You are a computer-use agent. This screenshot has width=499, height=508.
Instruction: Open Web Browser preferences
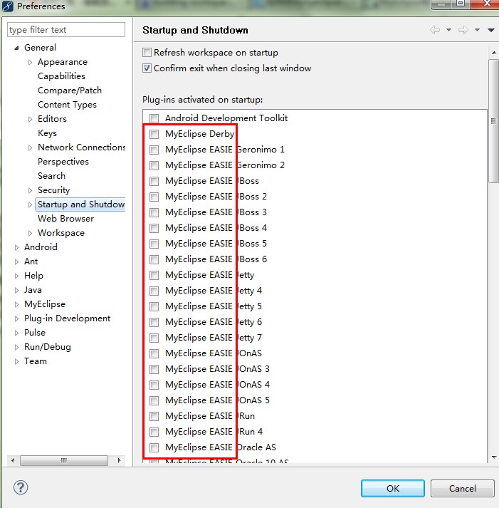(x=65, y=219)
